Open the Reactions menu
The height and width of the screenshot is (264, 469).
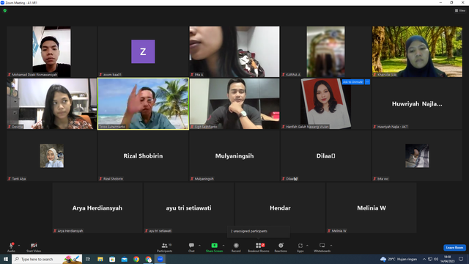tap(281, 247)
